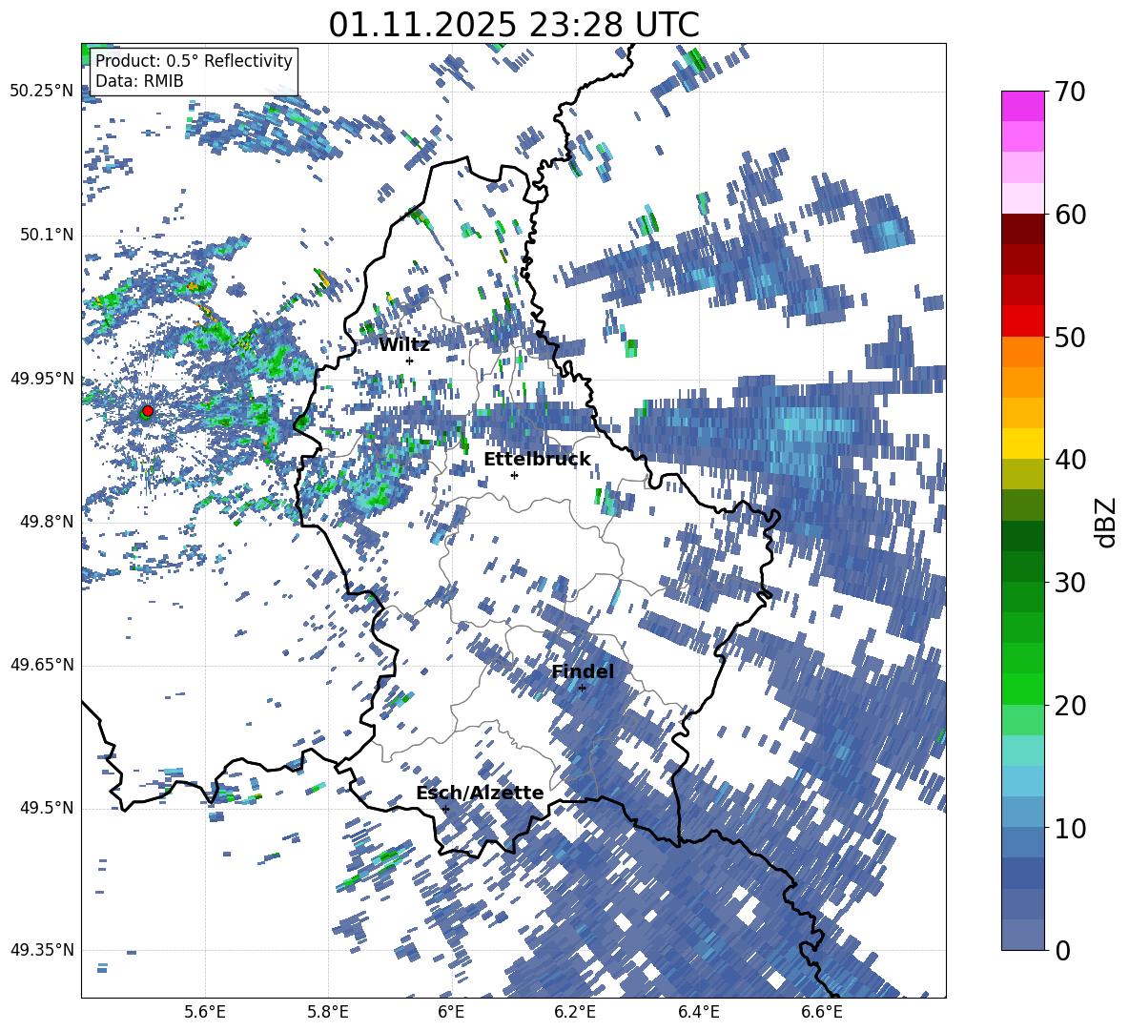The height and width of the screenshot is (1031, 1129).
Task: Click the Findel cross marker
Action: pos(582,689)
